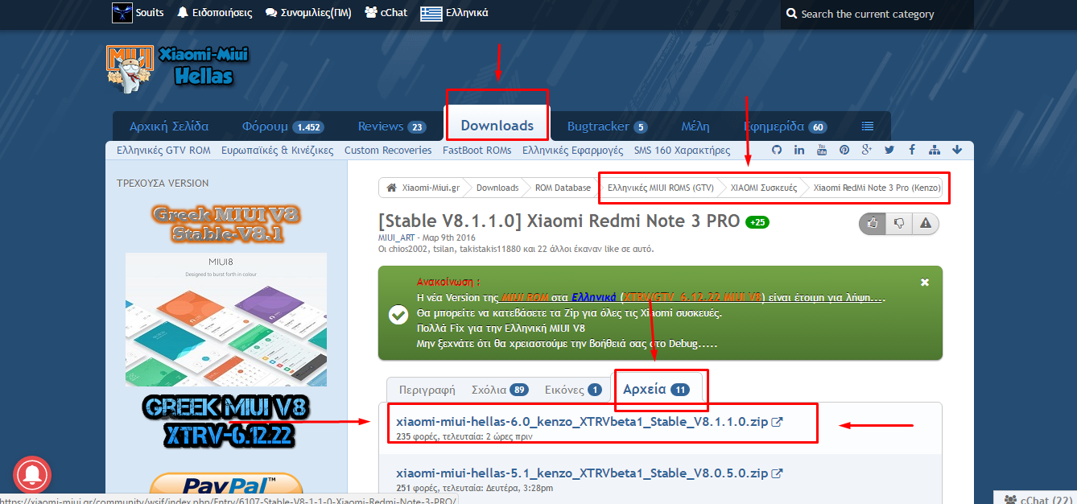Click the red notification bell button
The width and height of the screenshot is (1077, 504).
pyautogui.click(x=32, y=474)
